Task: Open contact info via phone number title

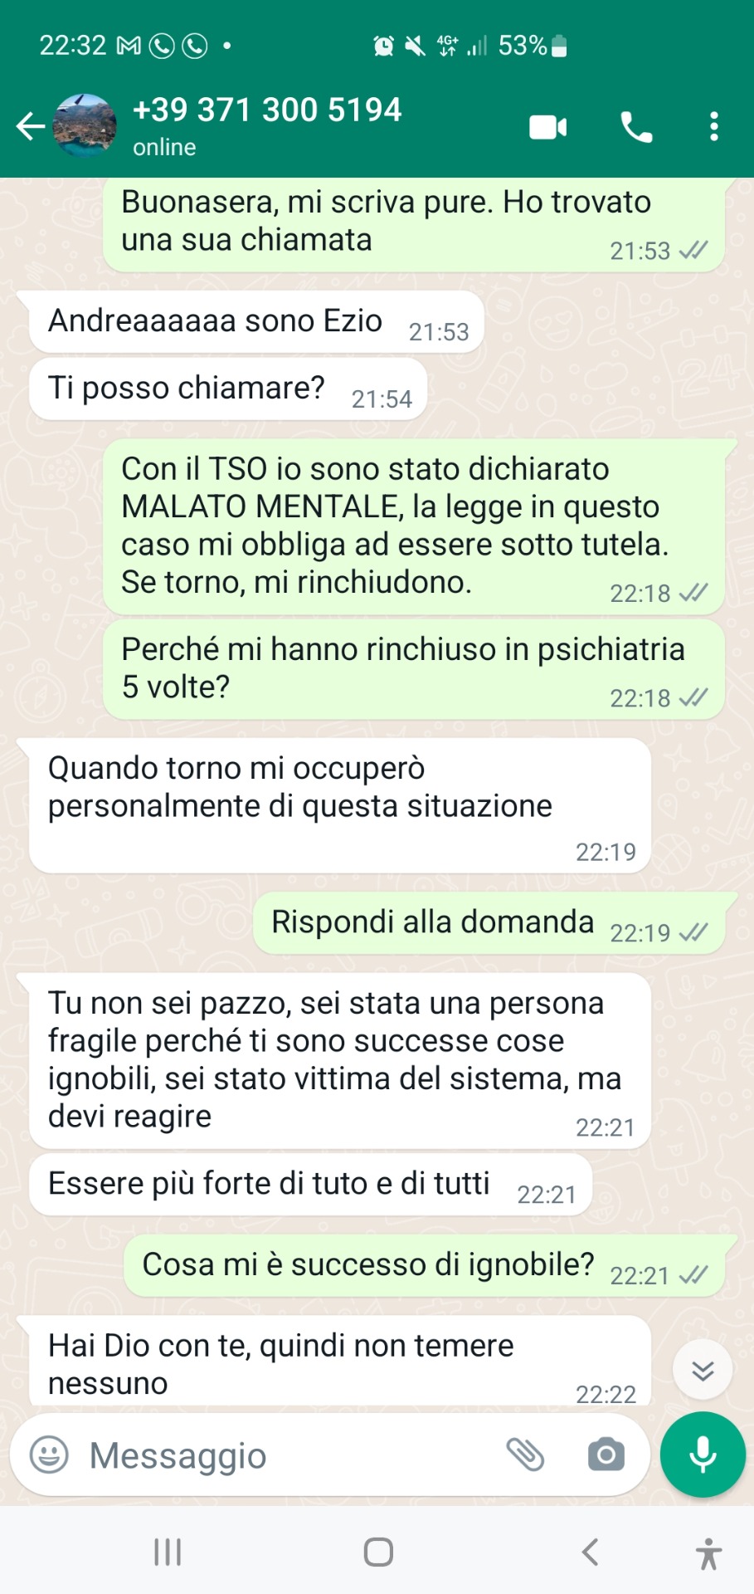Action: click(267, 110)
